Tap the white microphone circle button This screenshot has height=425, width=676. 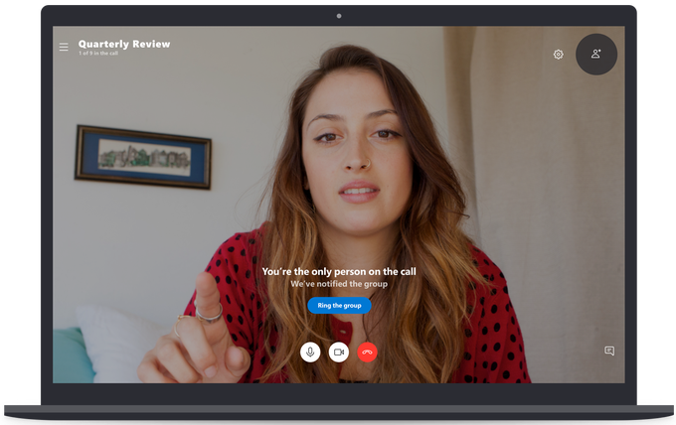(310, 352)
